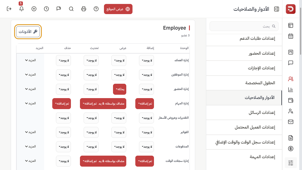Click the plus circle add icon
The image size is (302, 170).
(x=34, y=9)
